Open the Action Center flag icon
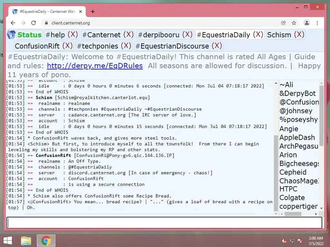Image resolution: width=330 pixels, height=247 pixels. (x=300, y=241)
